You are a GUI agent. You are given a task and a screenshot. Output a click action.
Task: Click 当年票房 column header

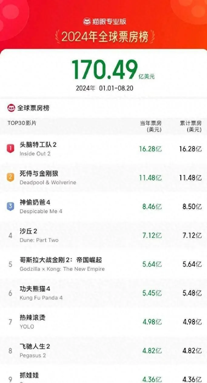tap(151, 126)
